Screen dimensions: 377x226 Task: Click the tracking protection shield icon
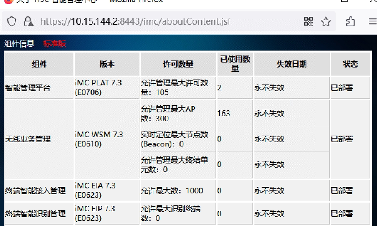pos(11,22)
